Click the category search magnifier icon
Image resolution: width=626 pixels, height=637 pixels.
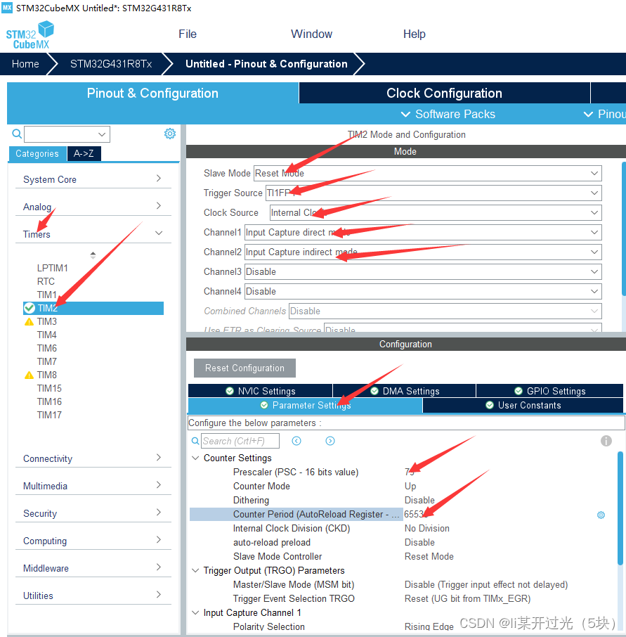[17, 134]
